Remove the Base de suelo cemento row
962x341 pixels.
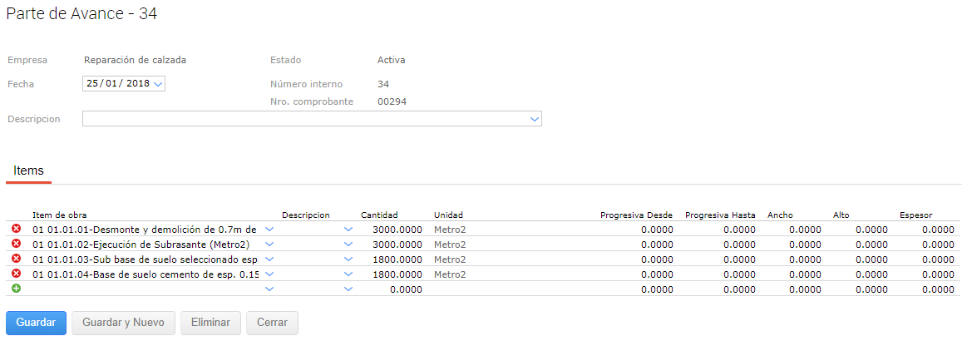point(16,274)
